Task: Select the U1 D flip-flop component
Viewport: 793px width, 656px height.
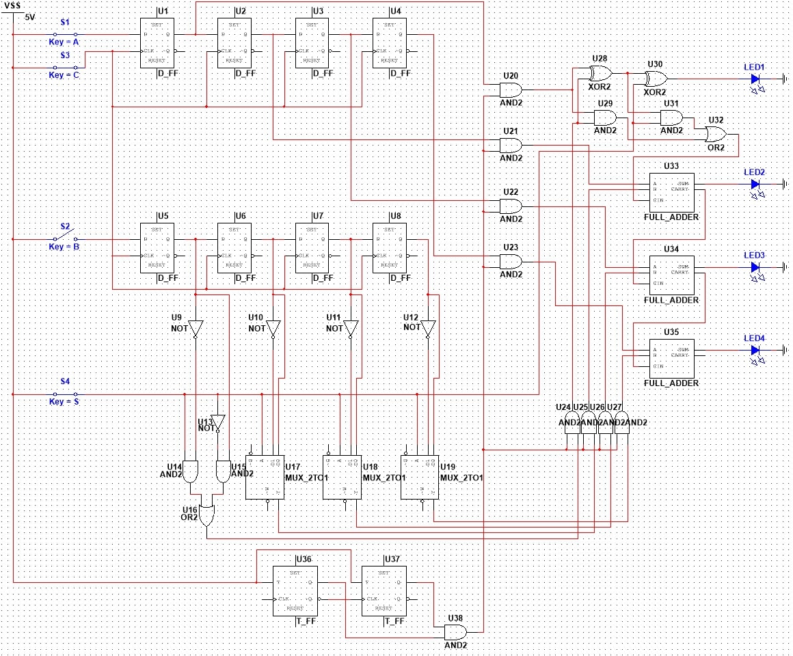Action: point(157,44)
